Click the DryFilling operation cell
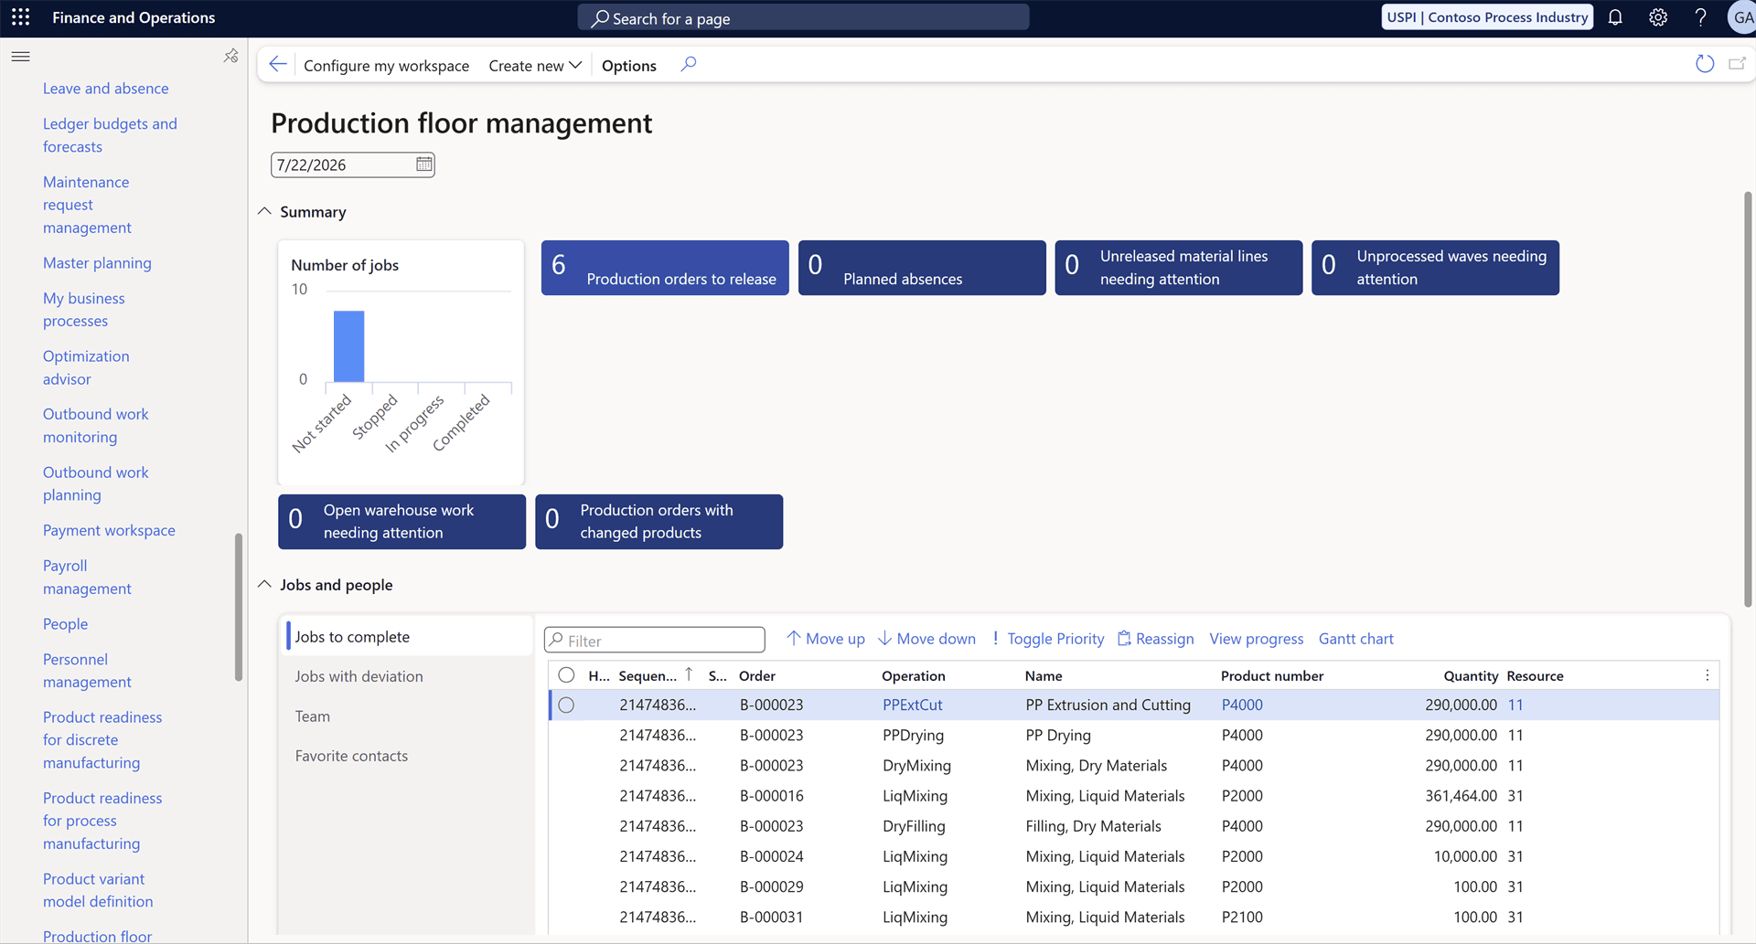This screenshot has height=944, width=1756. (914, 826)
